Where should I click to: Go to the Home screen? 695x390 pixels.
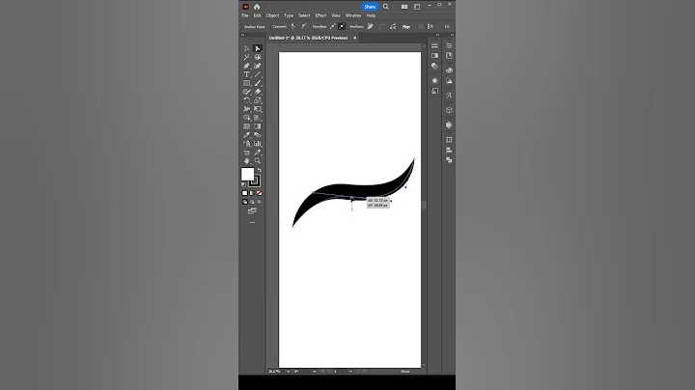pos(257,7)
